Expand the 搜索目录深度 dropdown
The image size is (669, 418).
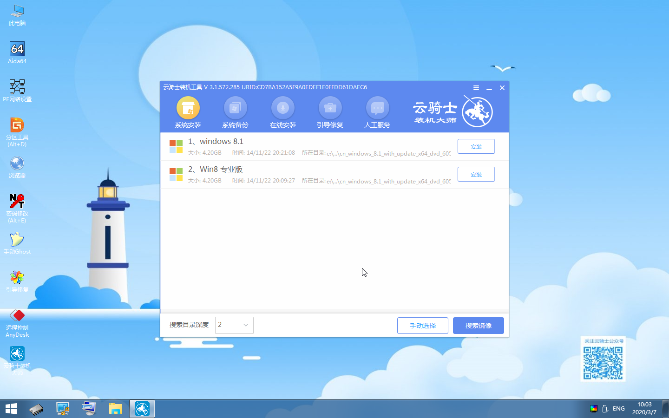tap(234, 325)
